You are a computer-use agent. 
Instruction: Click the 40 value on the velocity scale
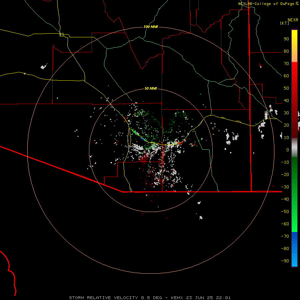tap(286, 100)
